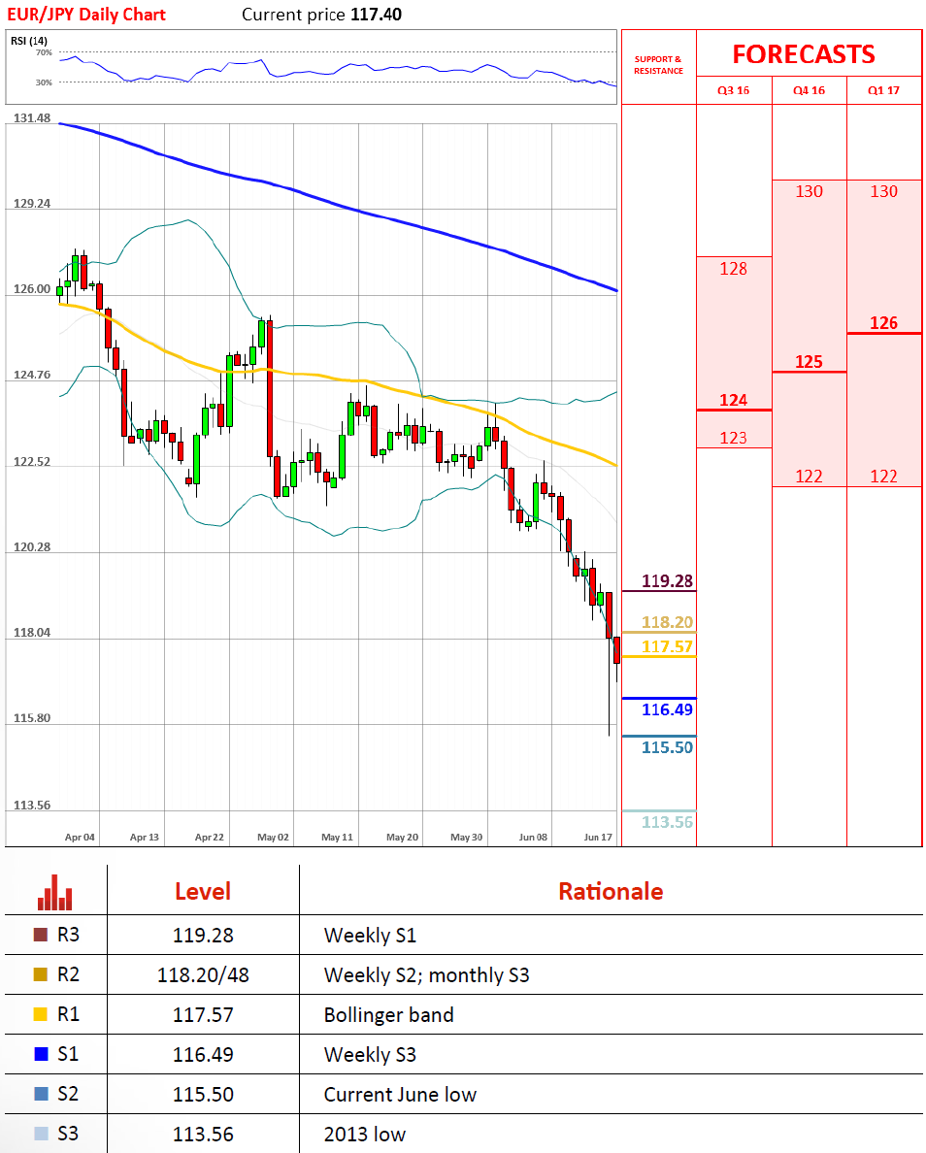Click the RSI (14) indicator label
This screenshot has width=926, height=1153.
(29, 41)
